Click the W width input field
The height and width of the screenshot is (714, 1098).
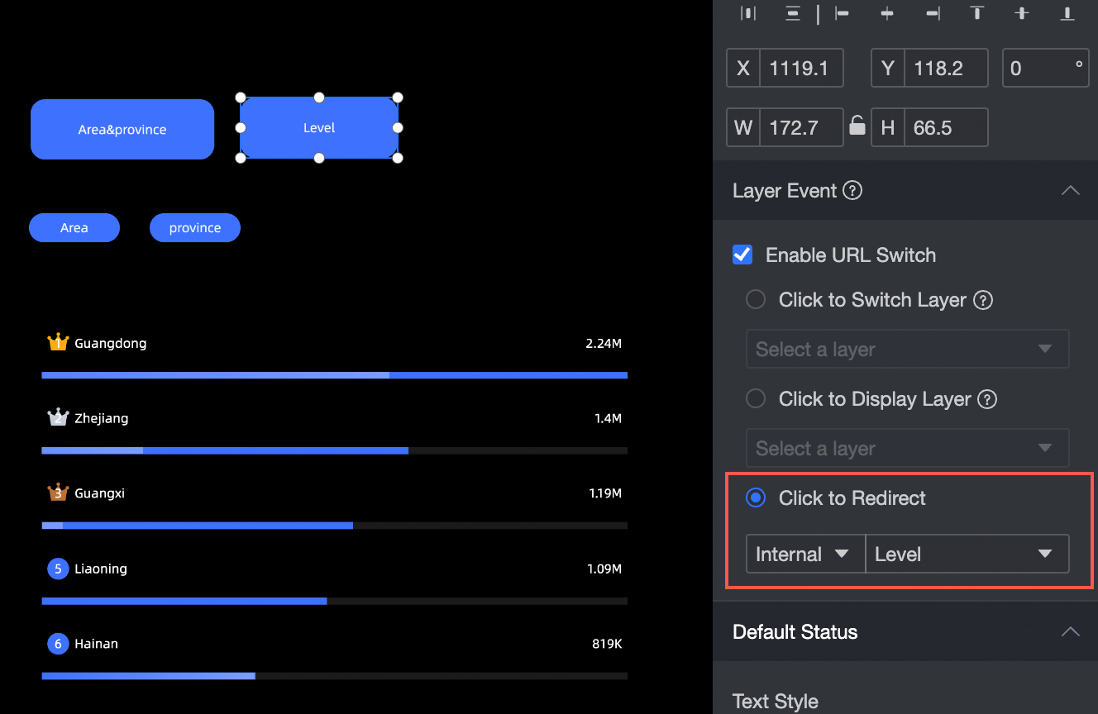tap(801, 128)
